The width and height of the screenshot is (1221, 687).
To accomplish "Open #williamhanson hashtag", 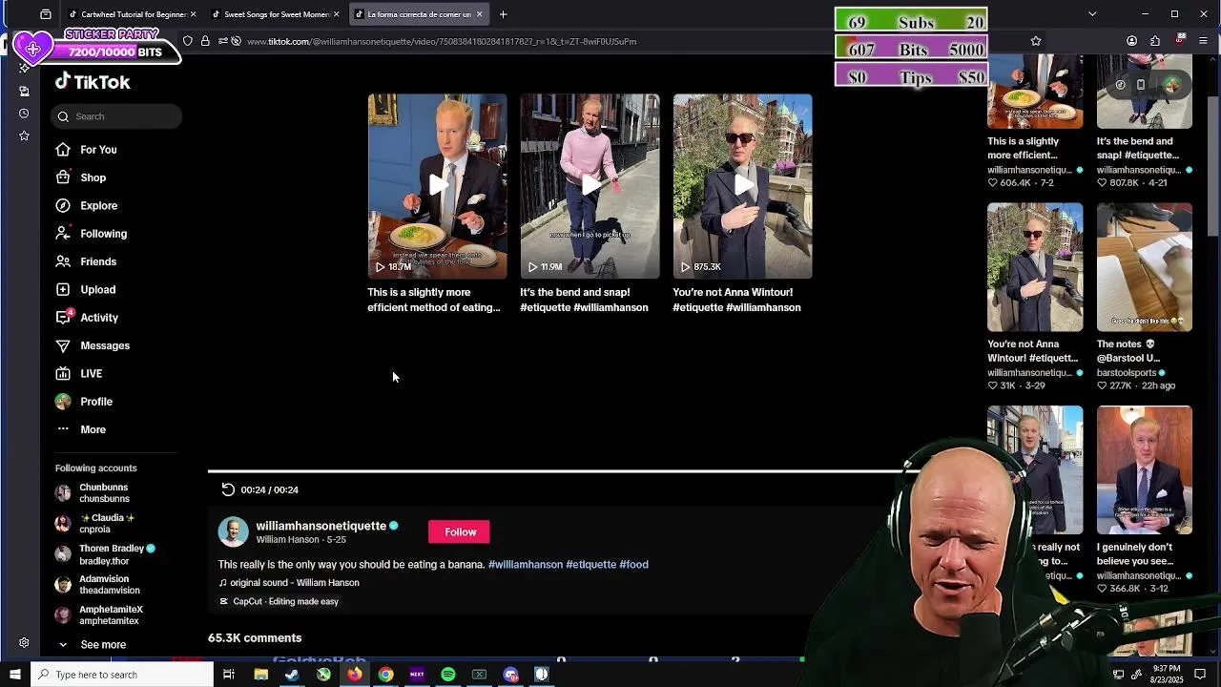I will [526, 564].
